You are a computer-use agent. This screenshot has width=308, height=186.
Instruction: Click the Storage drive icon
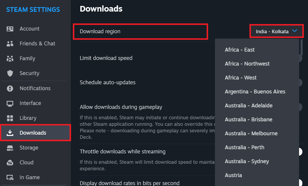click(x=10, y=147)
